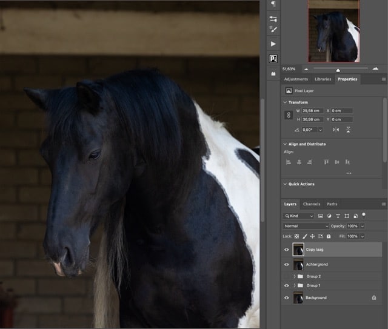Viewport: 388px width, 329px height.
Task: Collapse the Transform section
Action: pyautogui.click(x=285, y=102)
